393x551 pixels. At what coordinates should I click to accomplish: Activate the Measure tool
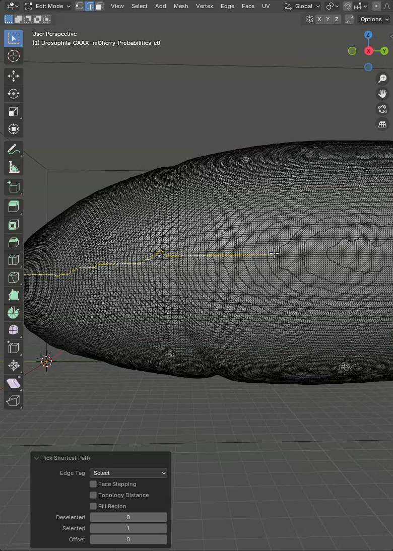[x=14, y=167]
